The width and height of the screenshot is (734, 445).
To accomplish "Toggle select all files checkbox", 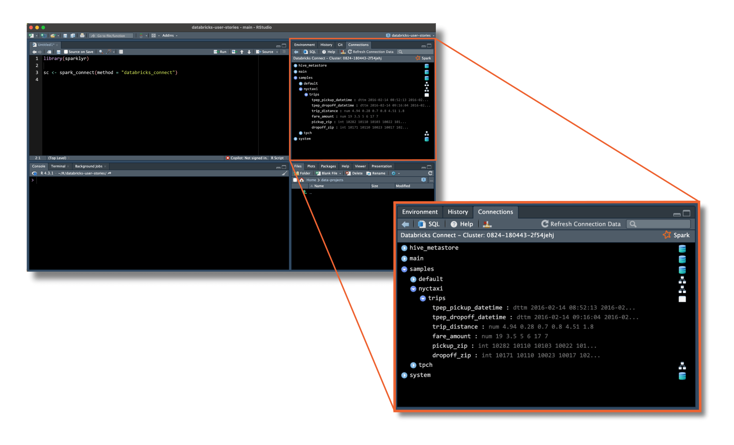I will pyautogui.click(x=295, y=180).
